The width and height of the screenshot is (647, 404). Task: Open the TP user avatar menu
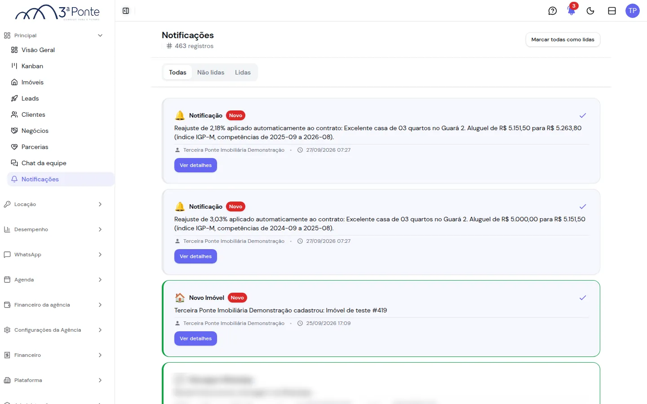(633, 11)
